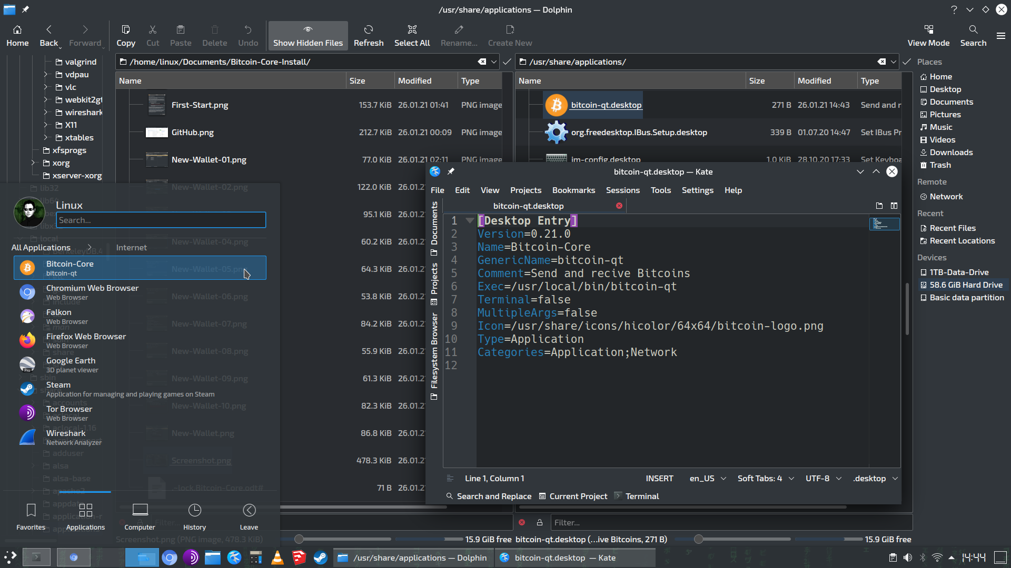Click the right pane zoom slider
This screenshot has width=1011, height=568.
(698, 539)
